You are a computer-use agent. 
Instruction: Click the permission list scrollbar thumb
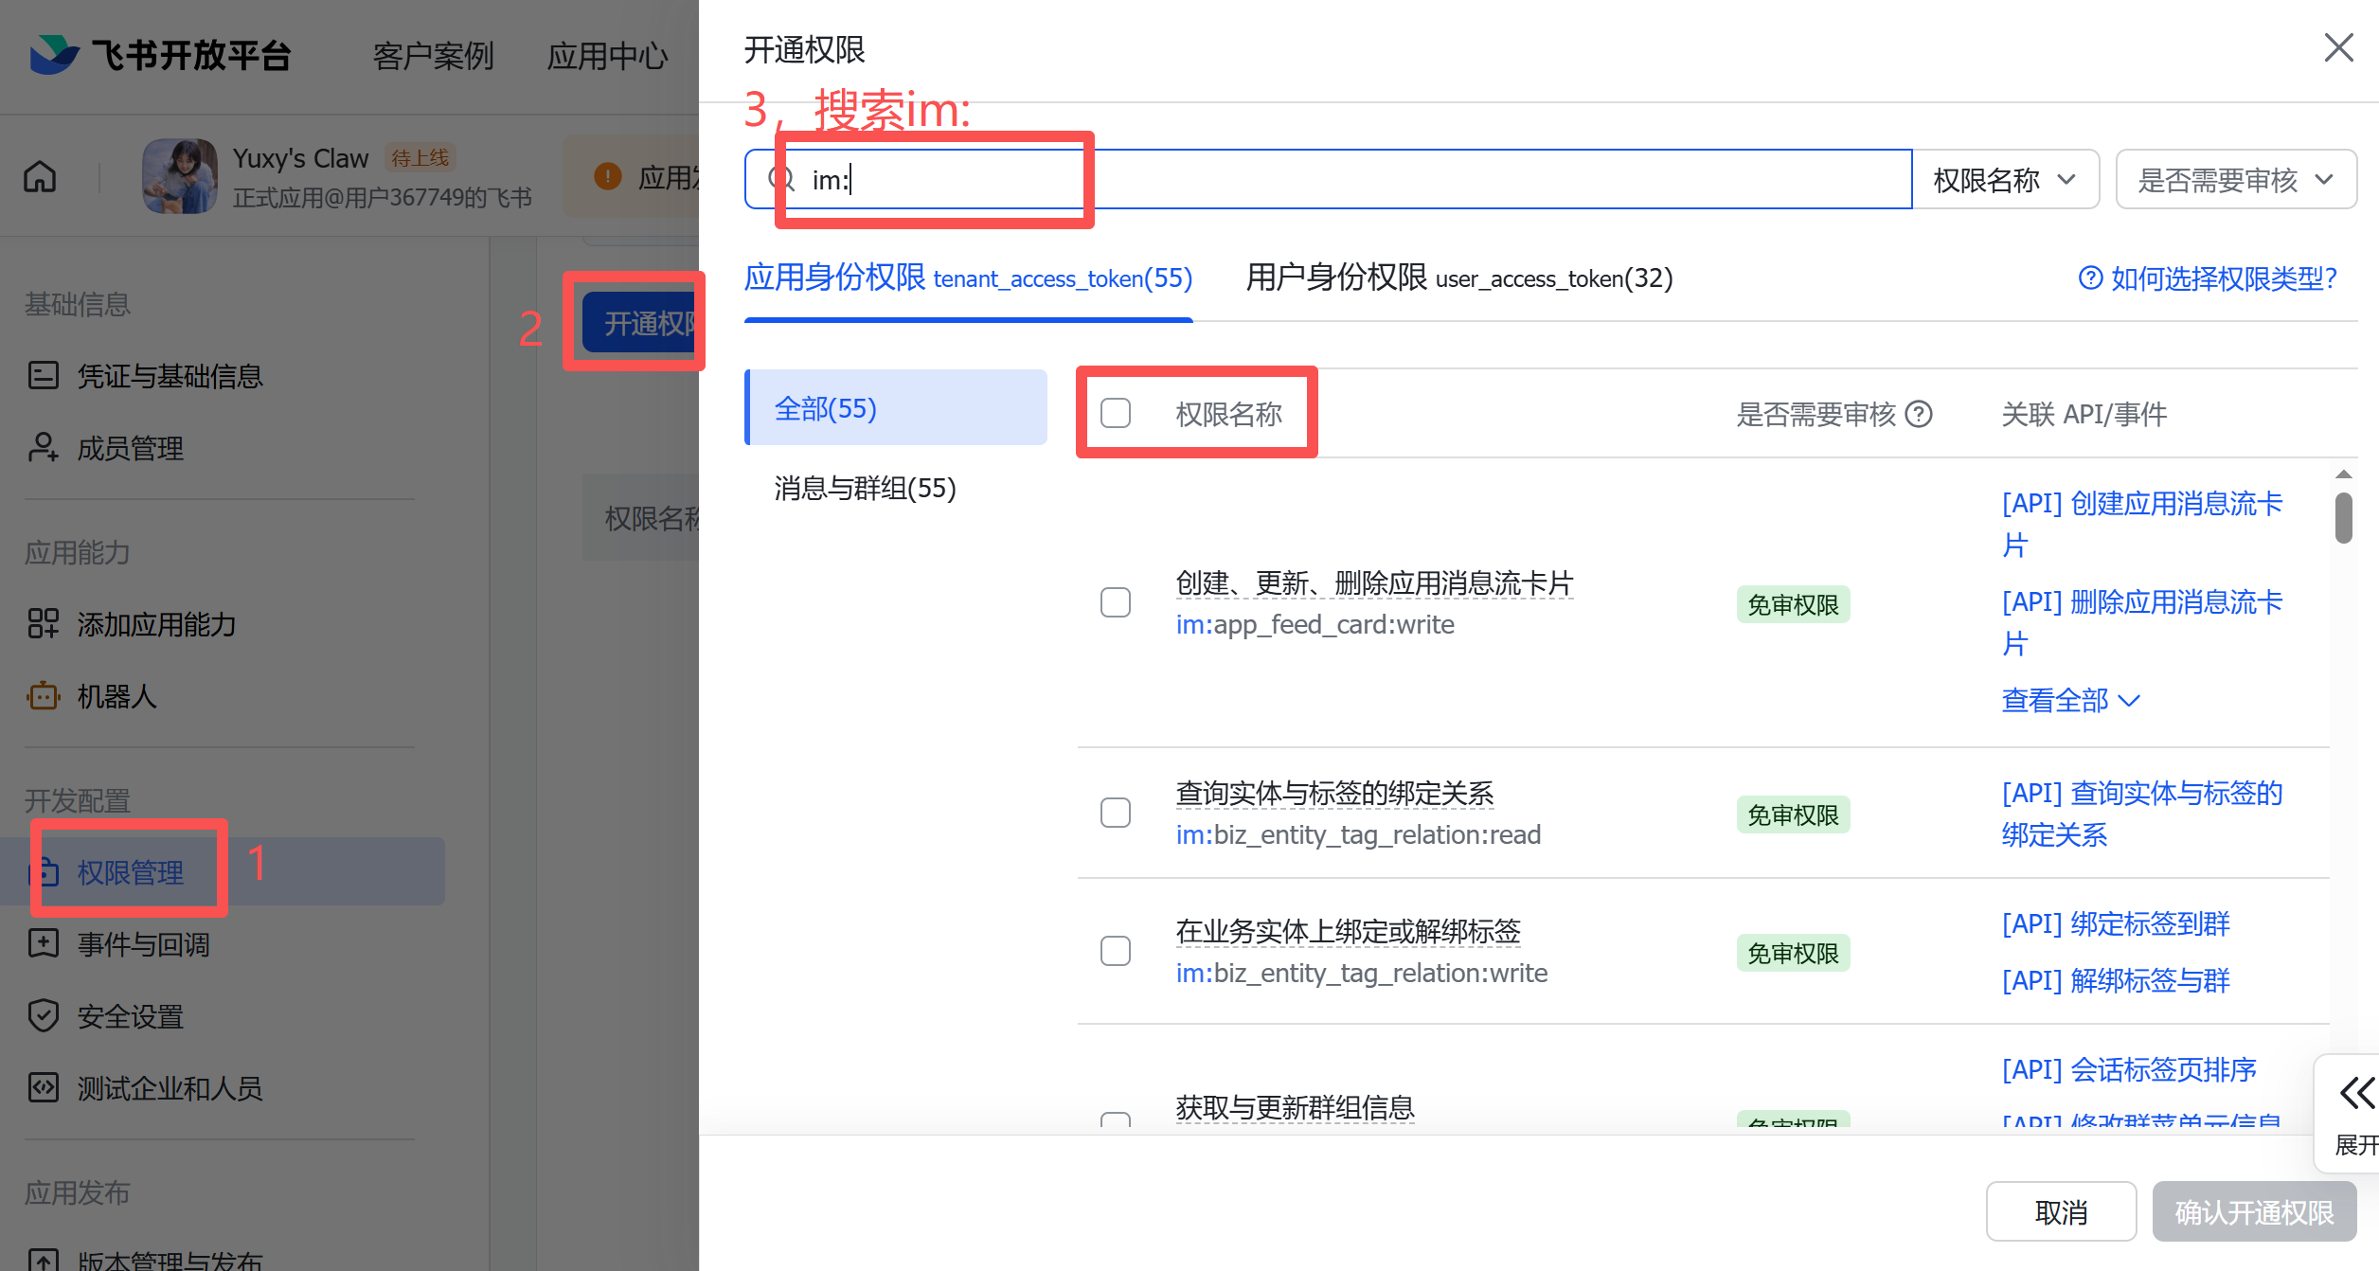coord(2344,517)
